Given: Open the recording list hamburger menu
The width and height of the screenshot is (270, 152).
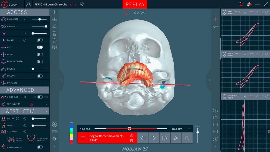Looking at the screenshot, I should (x=83, y=138).
